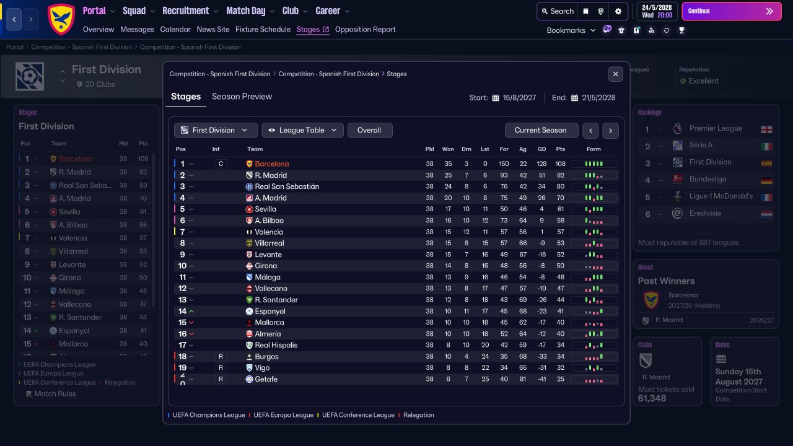The height and width of the screenshot is (446, 793).
Task: Click the circular refresh arrows shortcut icon
Action: coord(667,30)
